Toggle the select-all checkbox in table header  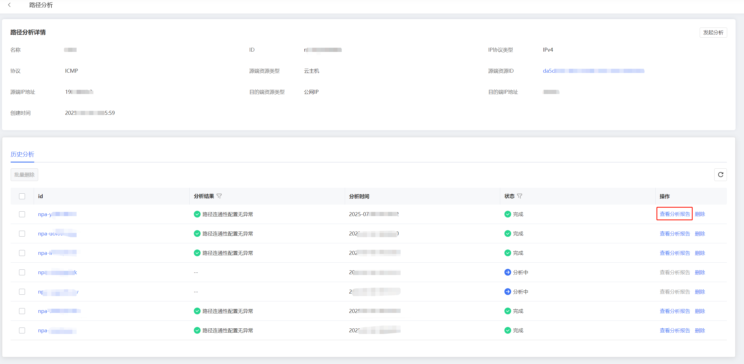22,196
